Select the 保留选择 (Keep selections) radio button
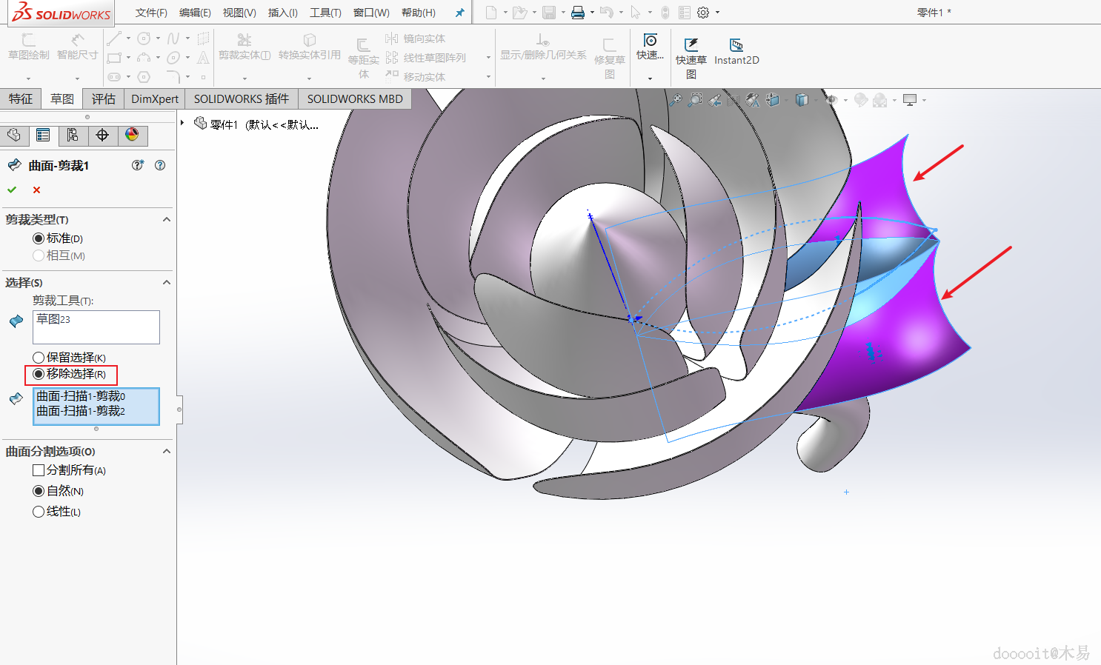1101x665 pixels. click(x=39, y=358)
